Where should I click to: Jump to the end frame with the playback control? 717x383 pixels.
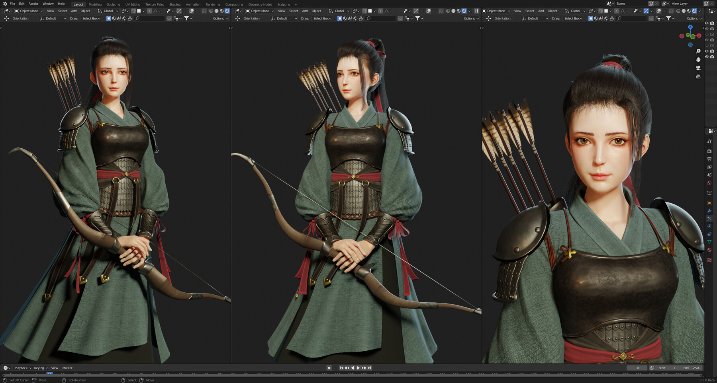[370, 368]
